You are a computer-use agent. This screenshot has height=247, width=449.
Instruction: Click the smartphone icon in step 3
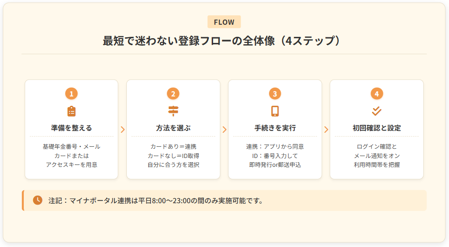point(275,111)
